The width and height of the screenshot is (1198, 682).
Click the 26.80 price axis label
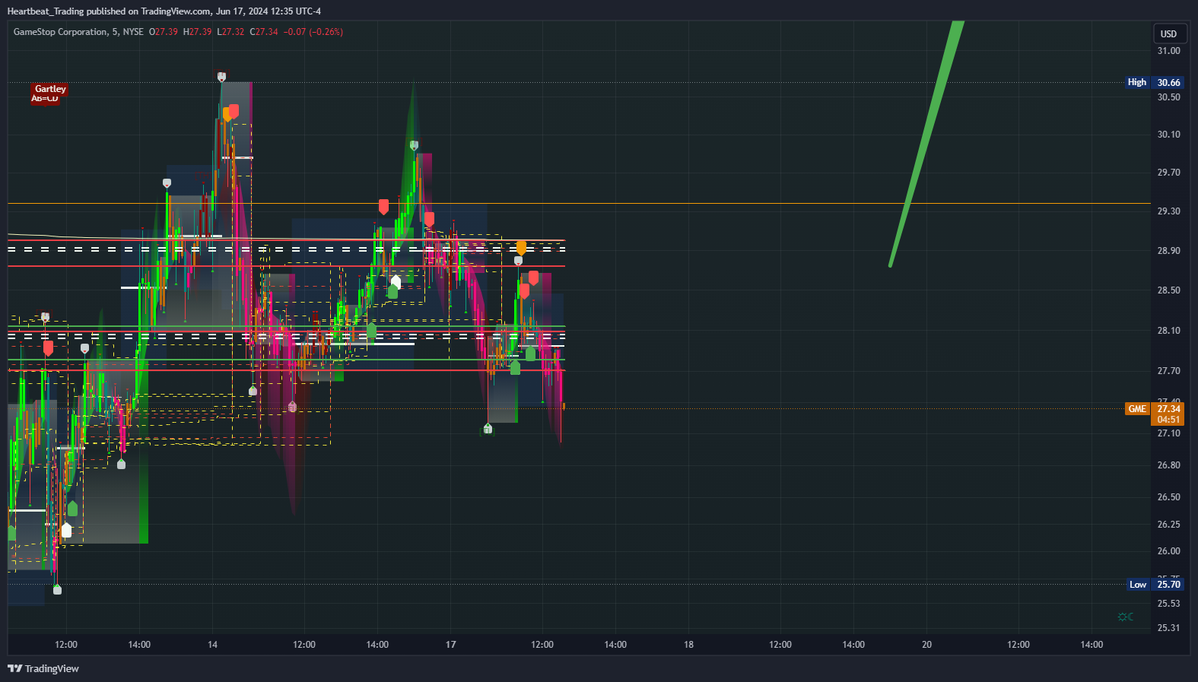tap(1168, 465)
